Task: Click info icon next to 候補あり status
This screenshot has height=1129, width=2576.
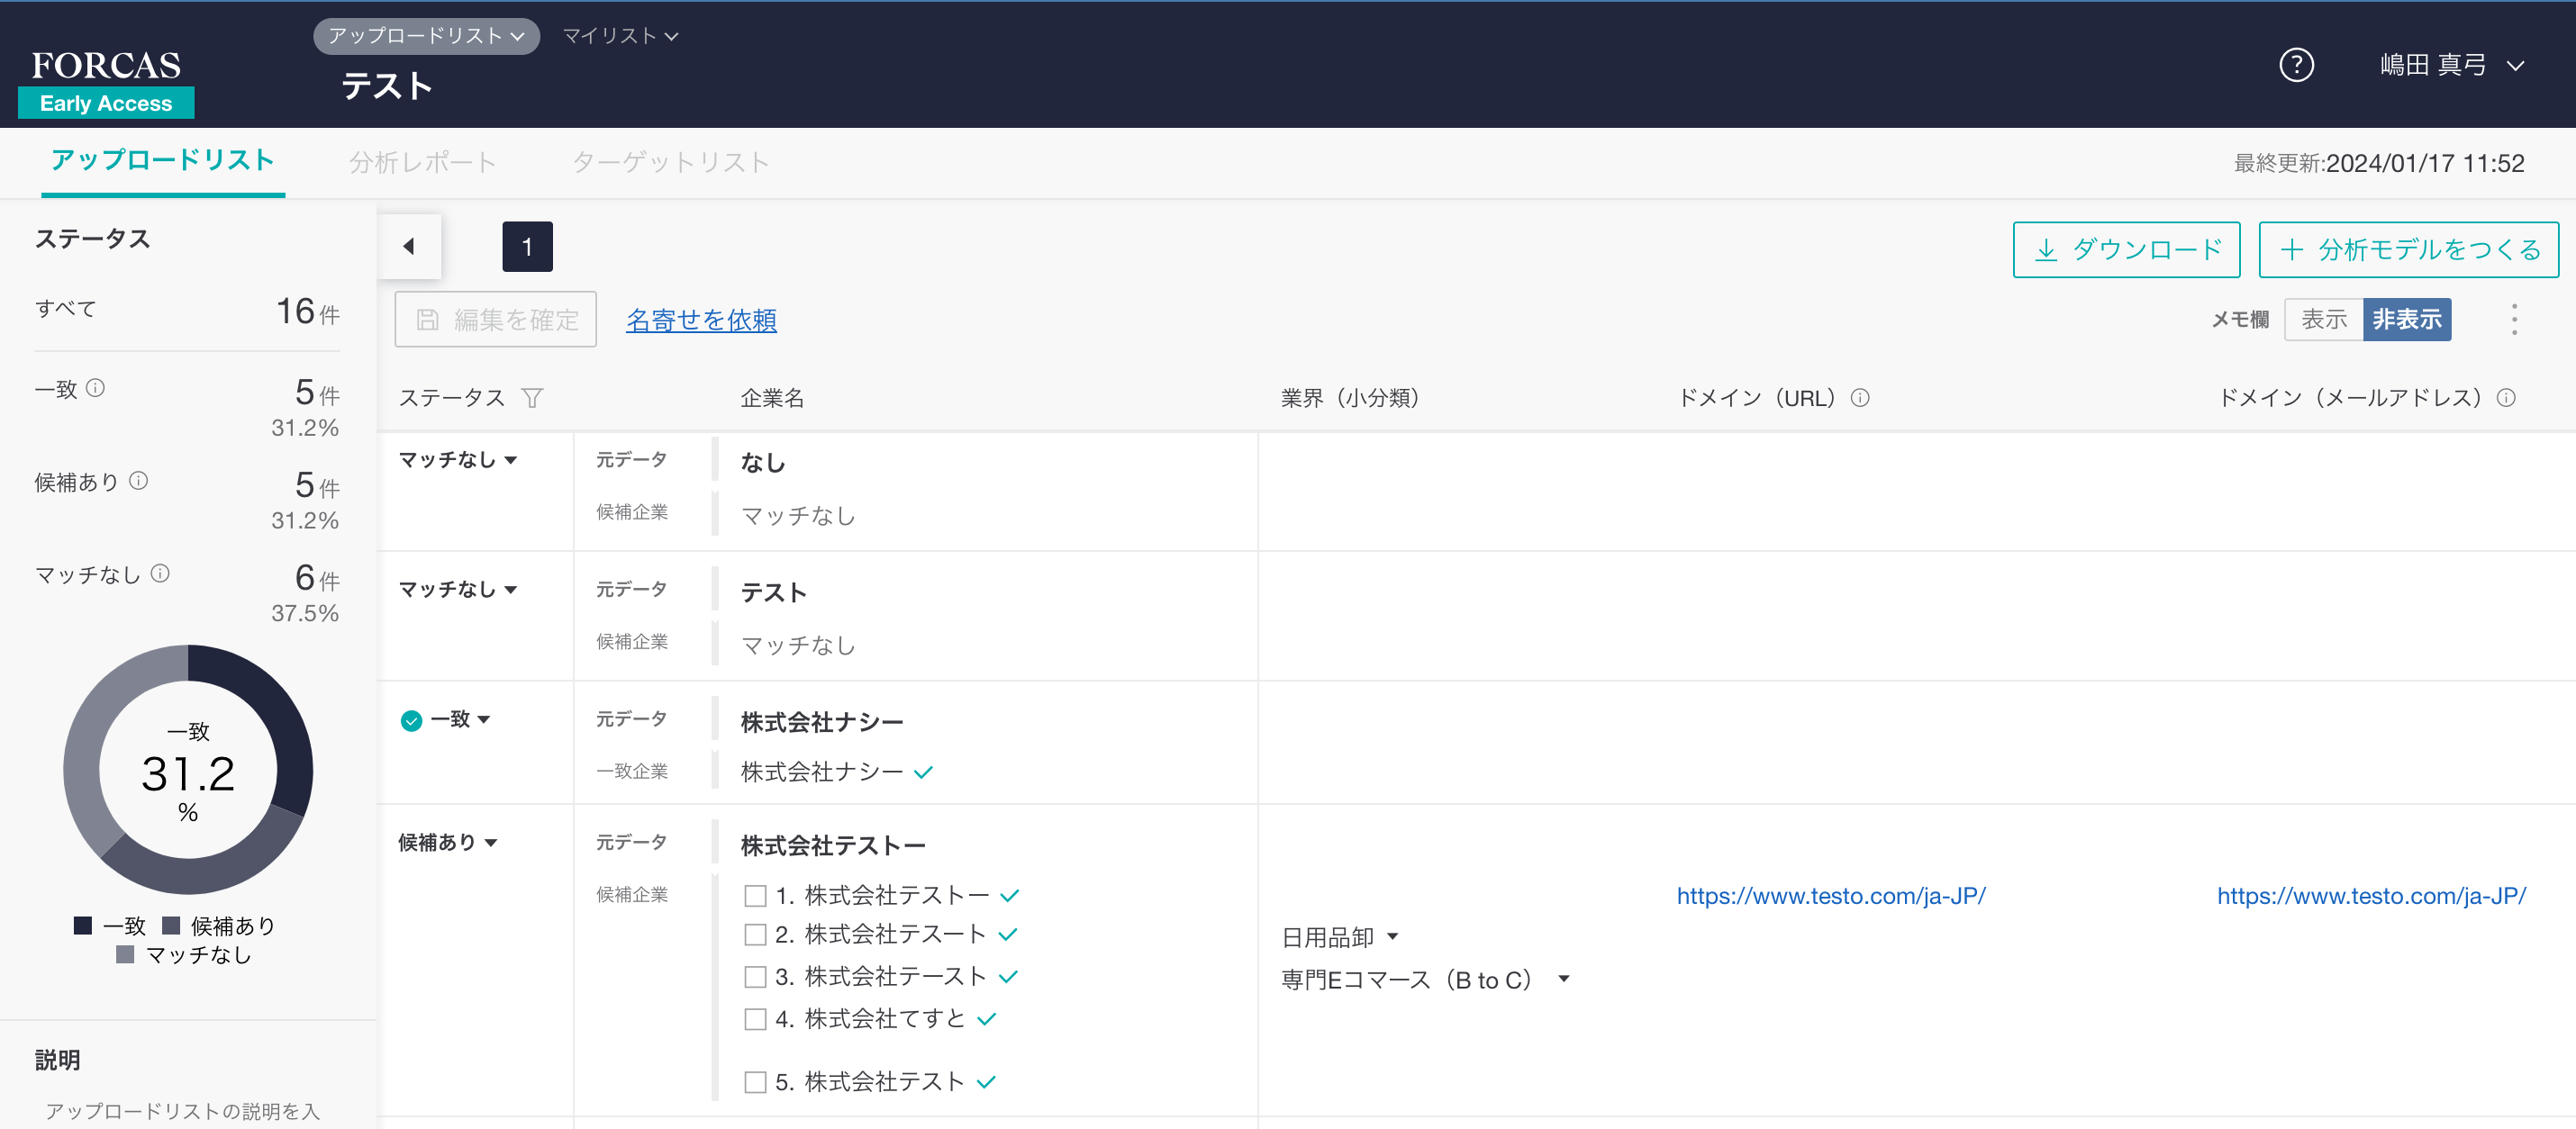Action: 139,481
